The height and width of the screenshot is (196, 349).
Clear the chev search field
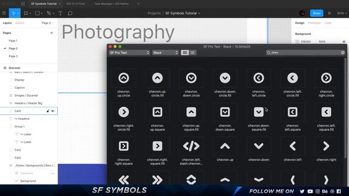tap(343, 53)
